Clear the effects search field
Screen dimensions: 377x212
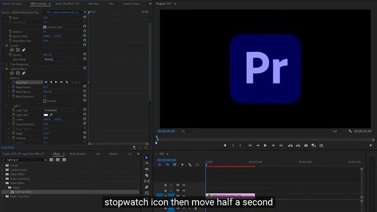coord(45,160)
